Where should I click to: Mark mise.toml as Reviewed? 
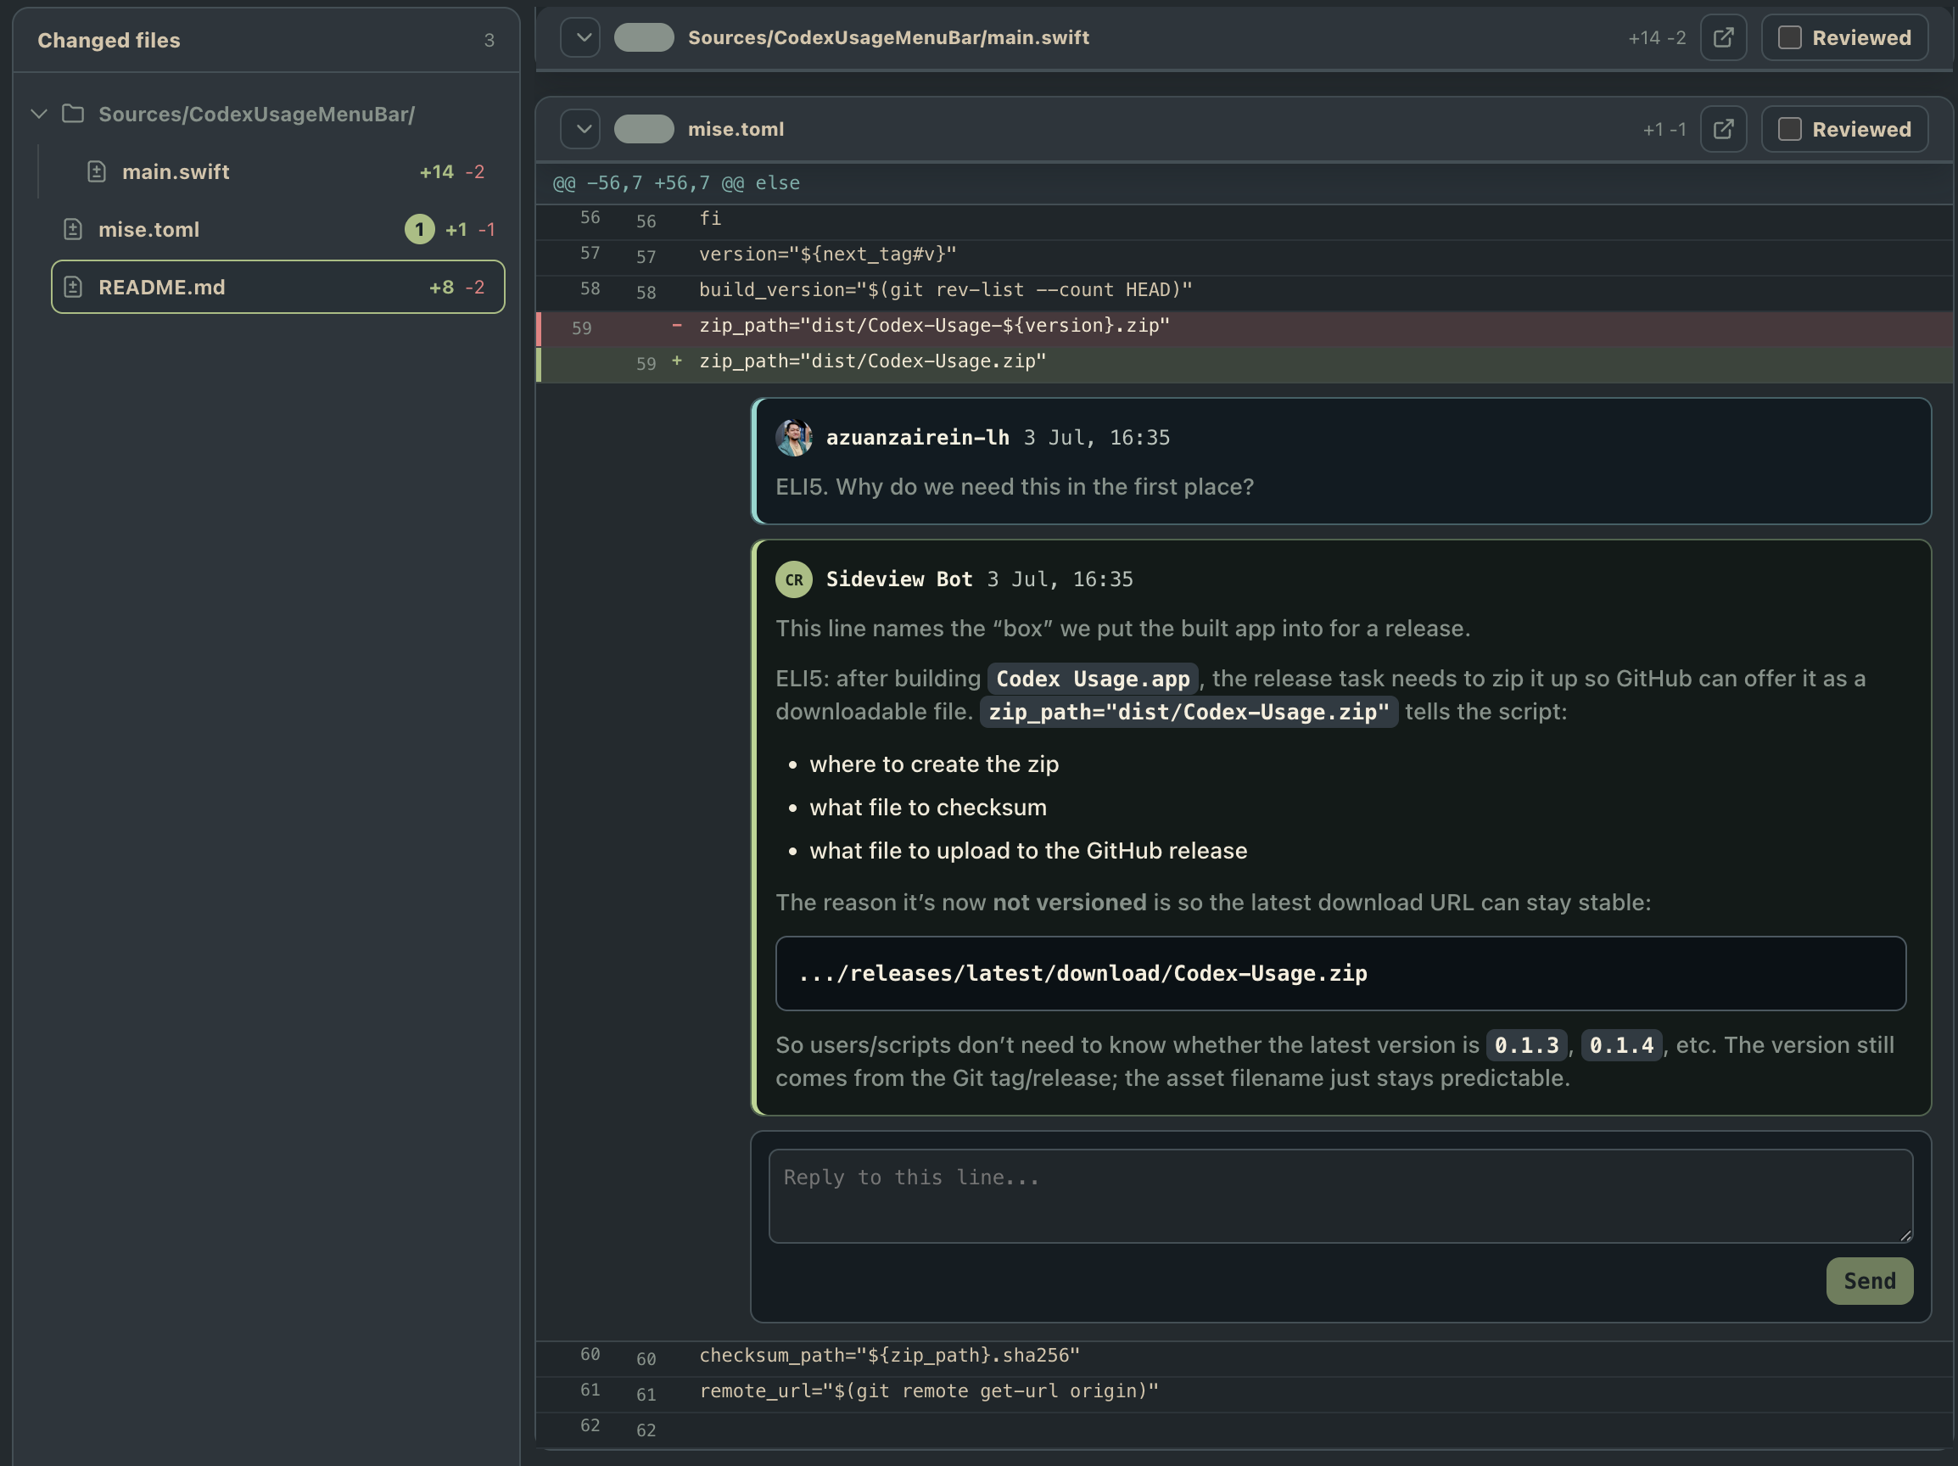tap(1843, 129)
